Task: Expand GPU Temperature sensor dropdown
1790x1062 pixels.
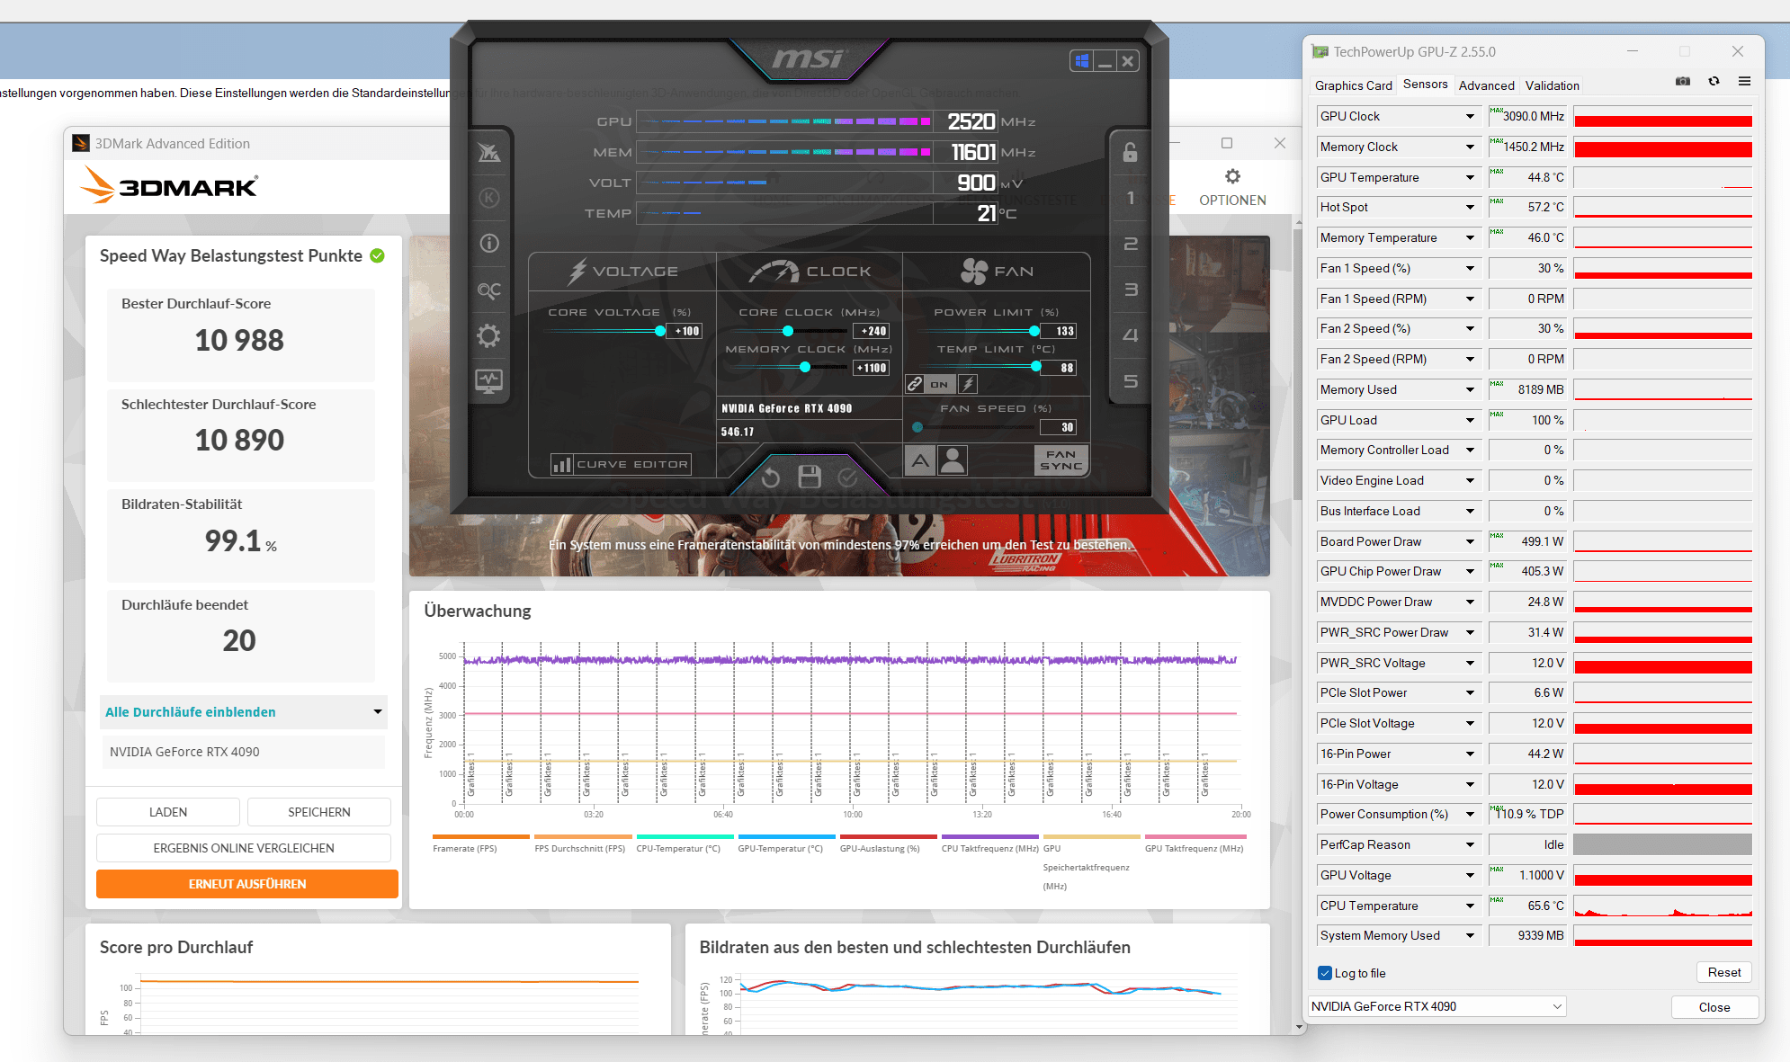Action: 1470,177
